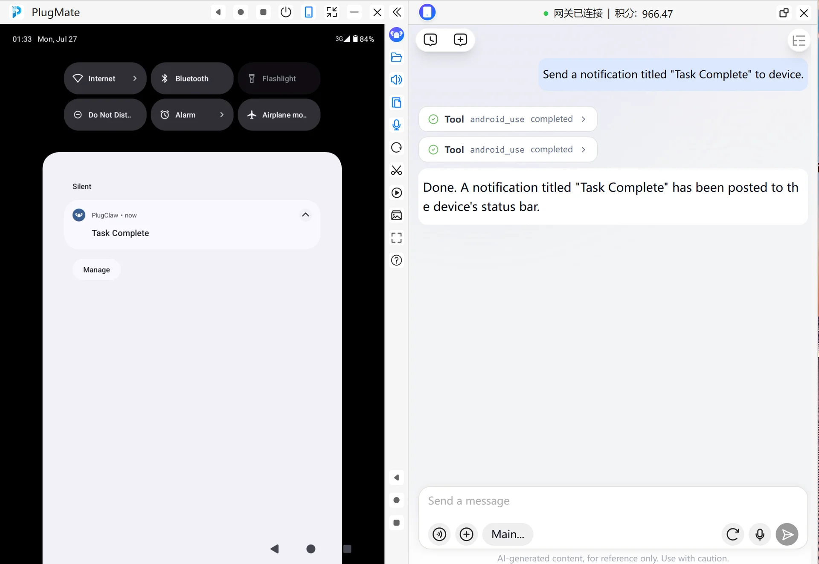Click the microphone icon in message box

pos(760,534)
